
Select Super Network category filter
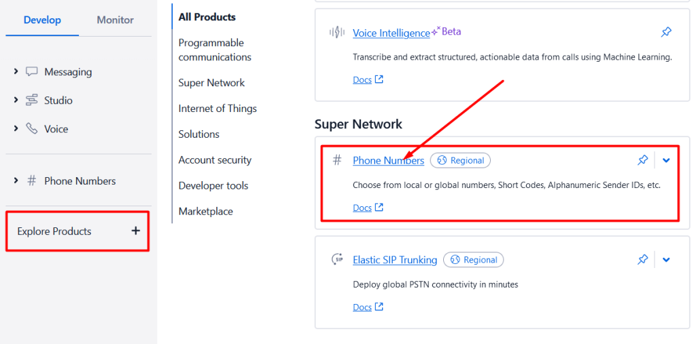[x=212, y=83]
